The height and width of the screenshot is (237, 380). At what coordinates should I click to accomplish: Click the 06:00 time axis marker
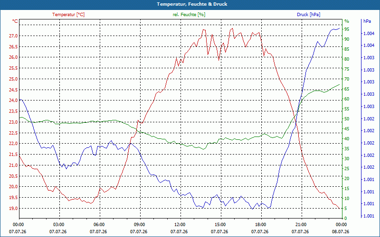click(99, 224)
